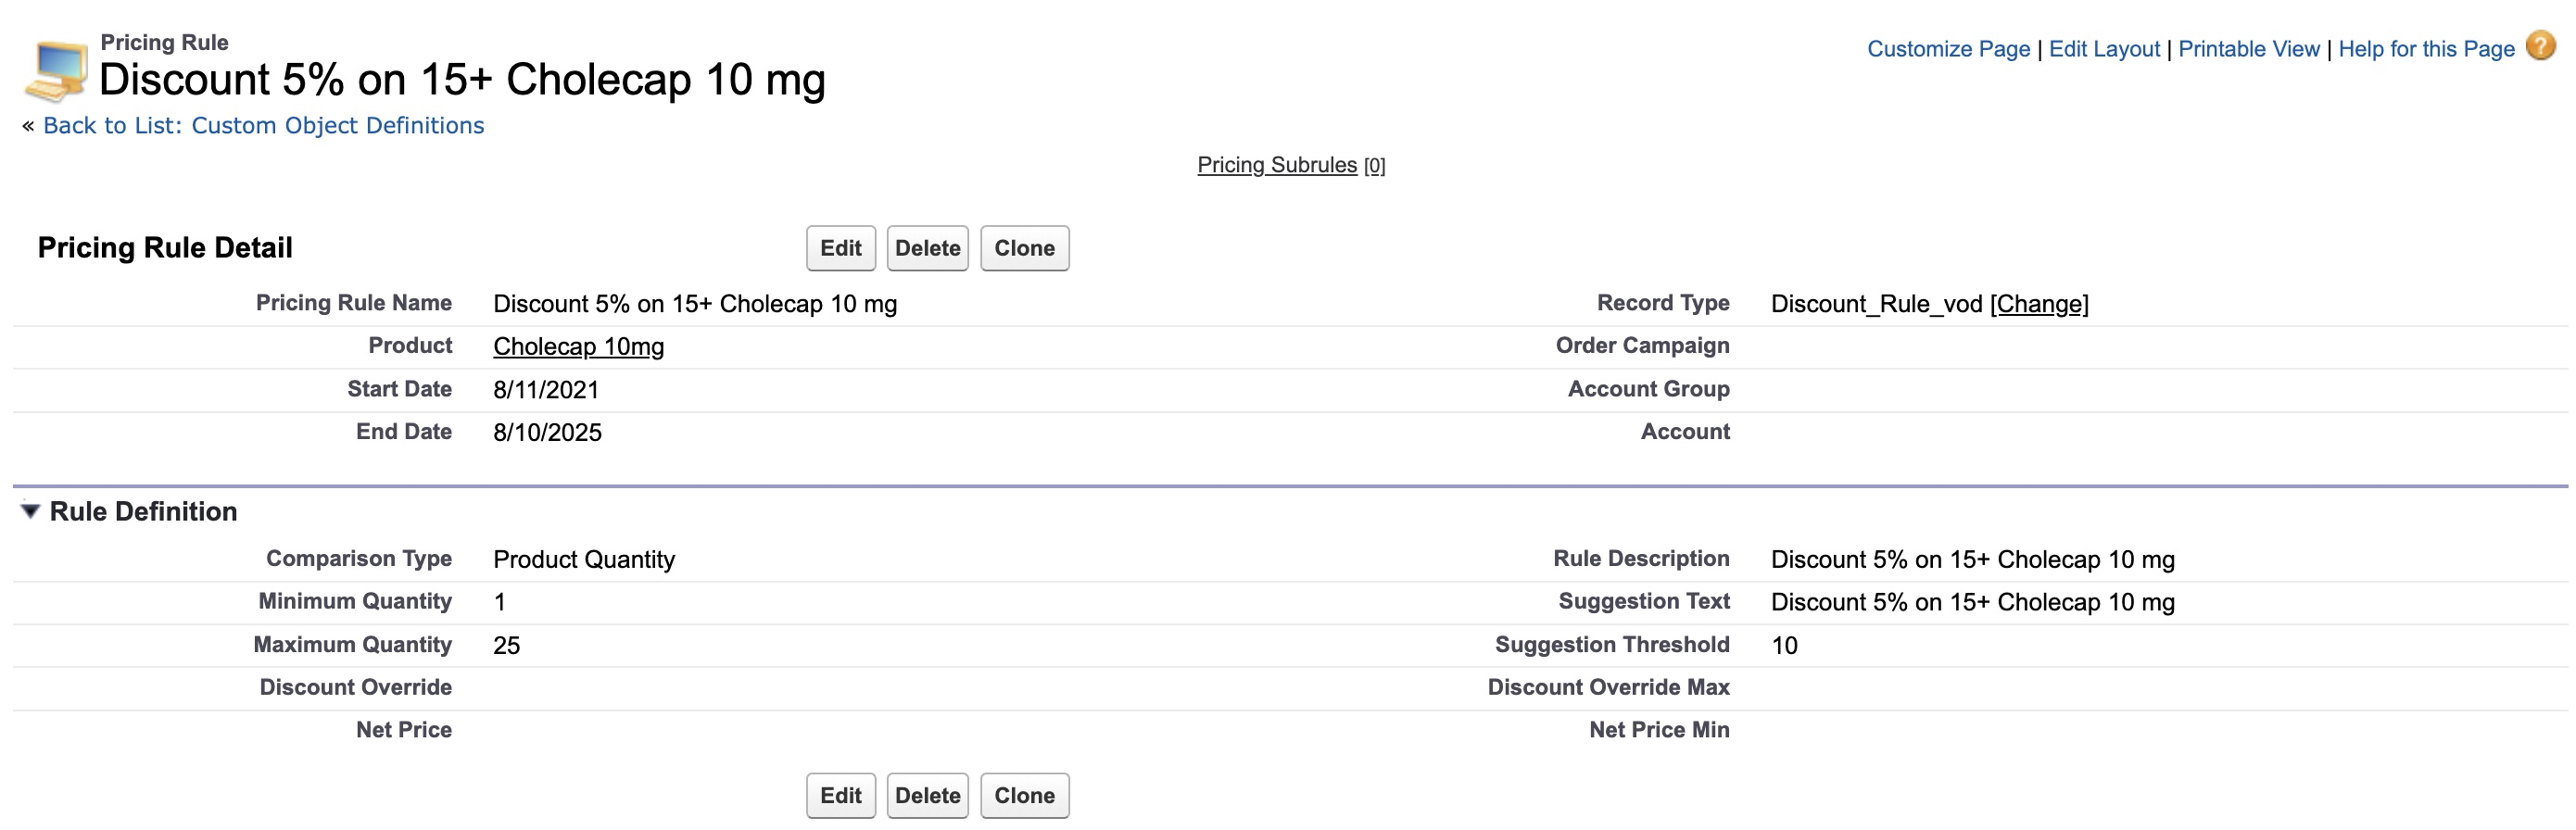Open Help for this Page
2576x830 pixels.
(x=2425, y=49)
